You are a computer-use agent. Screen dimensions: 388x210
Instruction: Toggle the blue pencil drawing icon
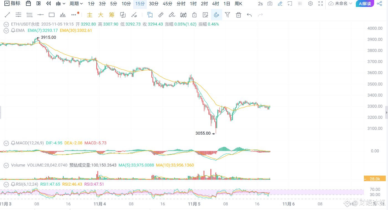(x=280, y=4)
